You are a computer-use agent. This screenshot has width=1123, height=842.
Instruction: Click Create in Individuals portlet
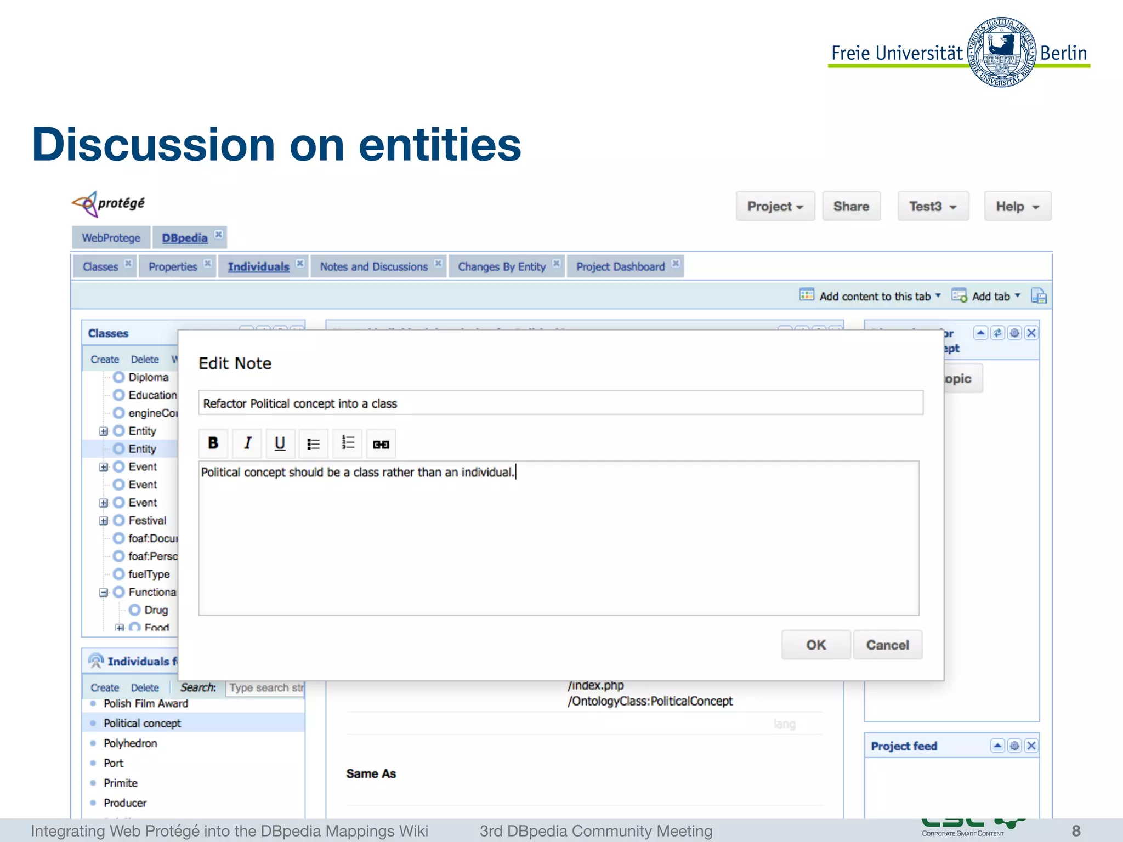105,688
